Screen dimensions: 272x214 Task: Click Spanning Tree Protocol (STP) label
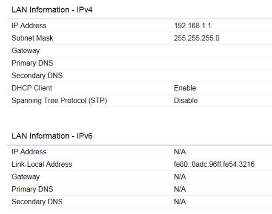59,101
